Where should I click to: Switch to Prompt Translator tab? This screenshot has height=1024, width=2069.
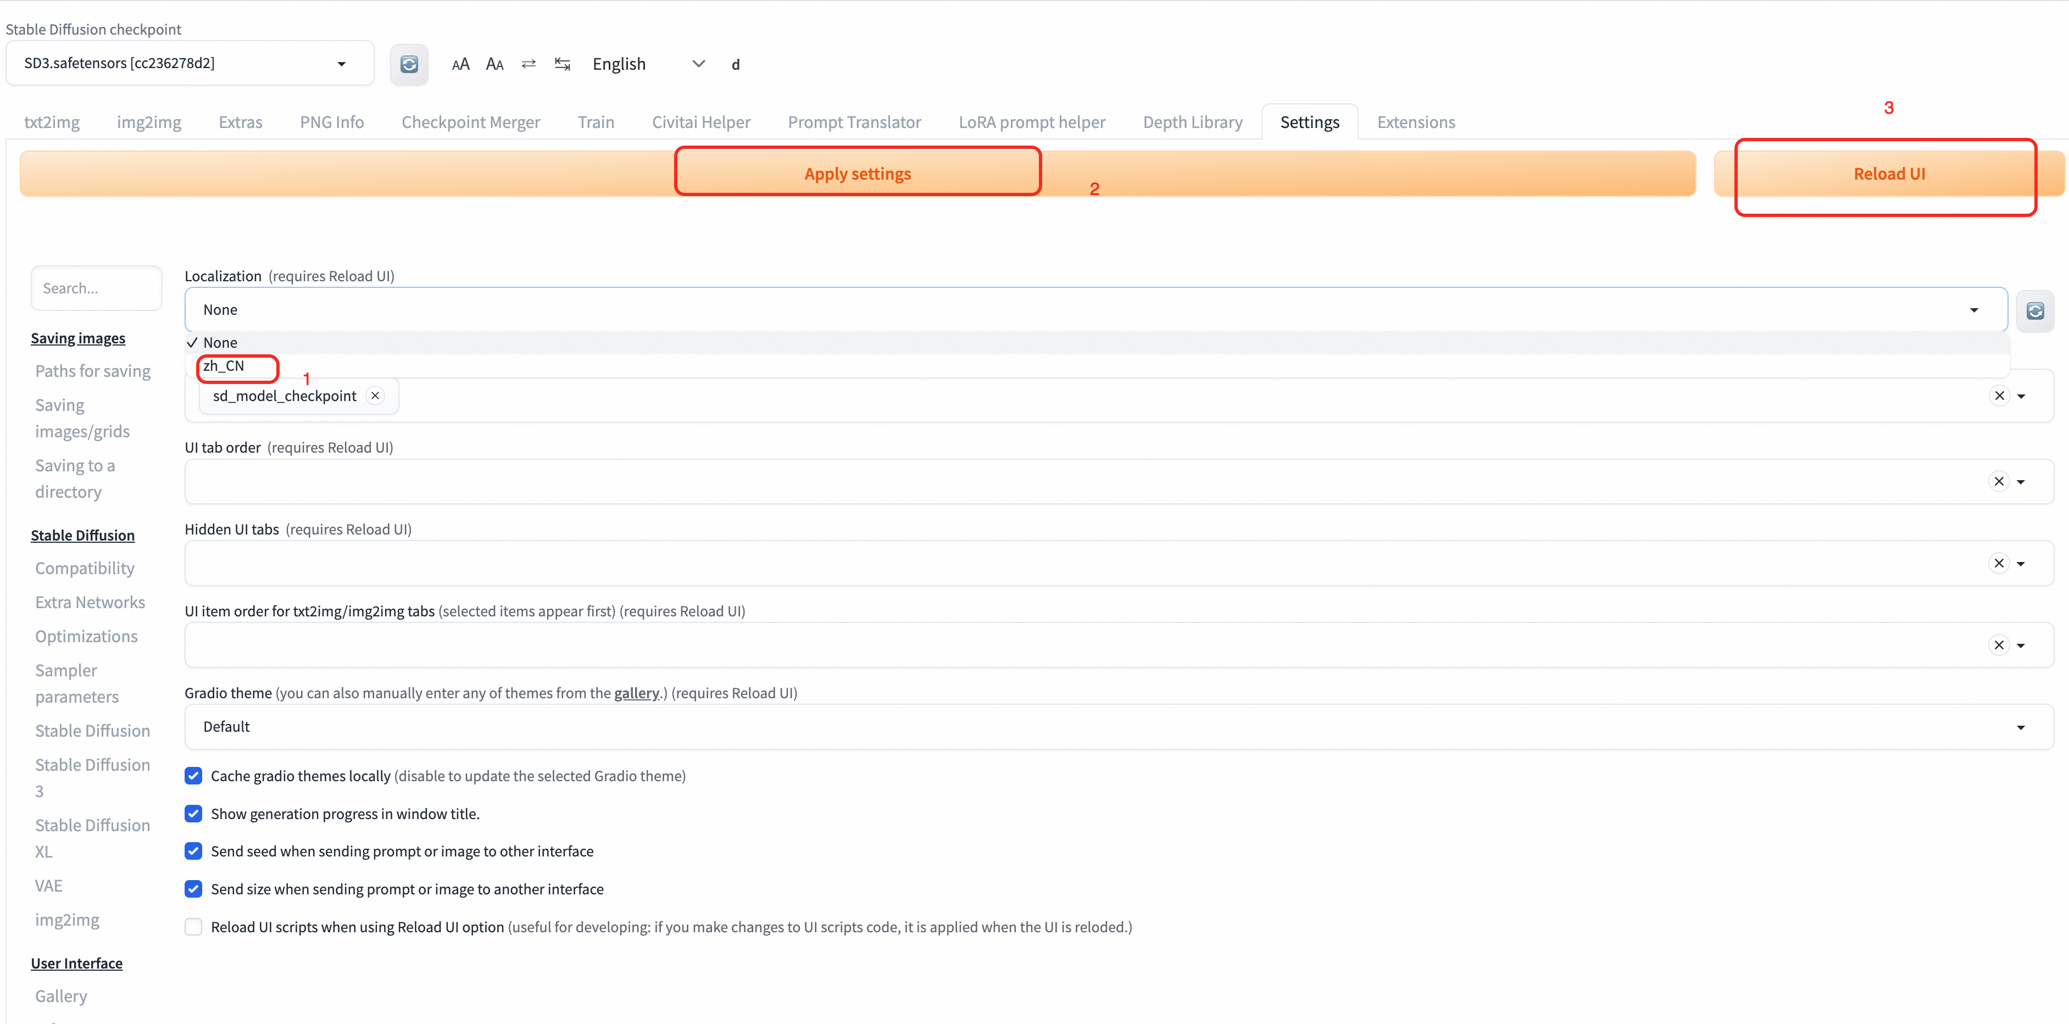(x=855, y=122)
